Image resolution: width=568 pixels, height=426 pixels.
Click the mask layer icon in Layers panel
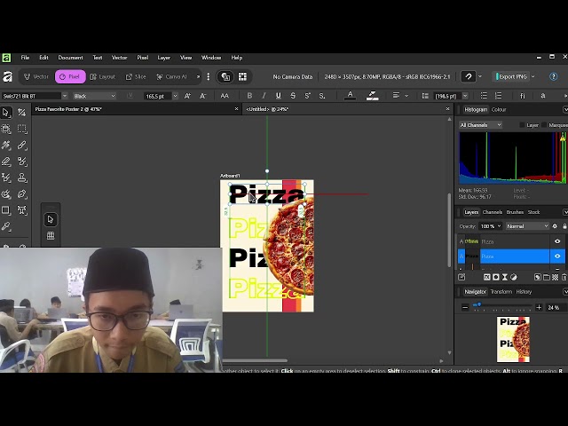[x=496, y=277]
